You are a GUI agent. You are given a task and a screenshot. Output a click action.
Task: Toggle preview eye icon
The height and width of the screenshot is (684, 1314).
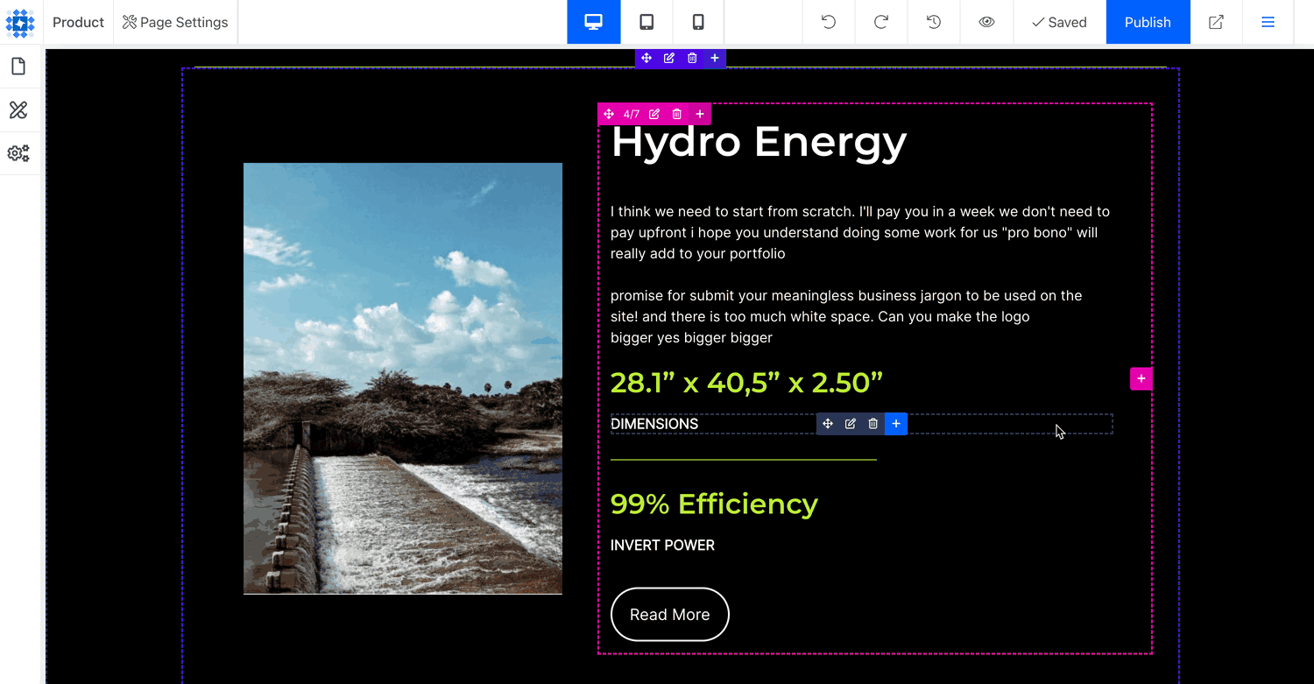click(x=986, y=22)
